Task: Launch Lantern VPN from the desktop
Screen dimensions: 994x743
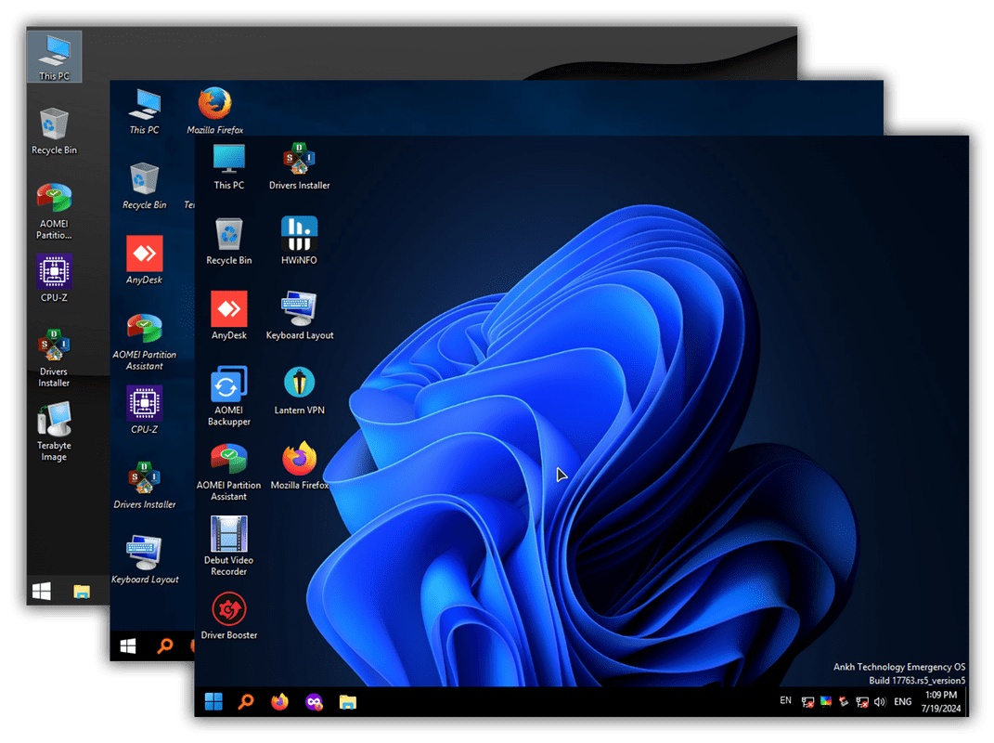Action: pyautogui.click(x=299, y=386)
